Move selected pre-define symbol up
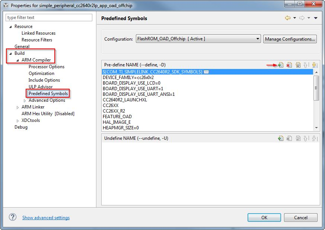 [x=306, y=65]
